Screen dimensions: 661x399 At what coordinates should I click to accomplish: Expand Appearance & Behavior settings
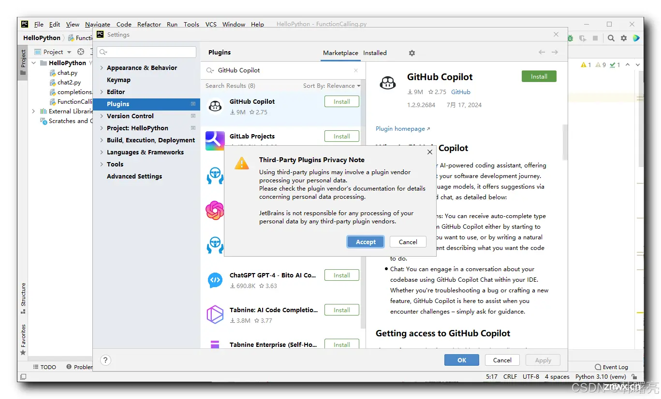[x=102, y=68]
